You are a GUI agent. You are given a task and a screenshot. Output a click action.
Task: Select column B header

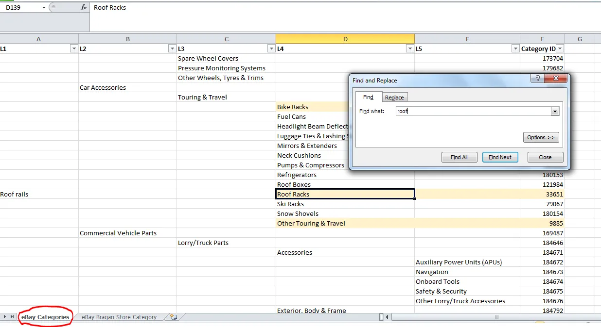(x=128, y=39)
